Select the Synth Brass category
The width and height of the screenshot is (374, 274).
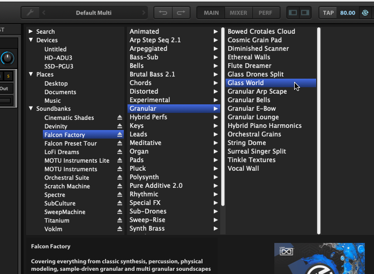tap(174, 229)
